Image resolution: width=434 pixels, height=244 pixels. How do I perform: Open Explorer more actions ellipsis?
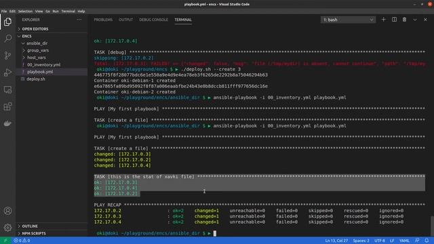[x=79, y=20]
